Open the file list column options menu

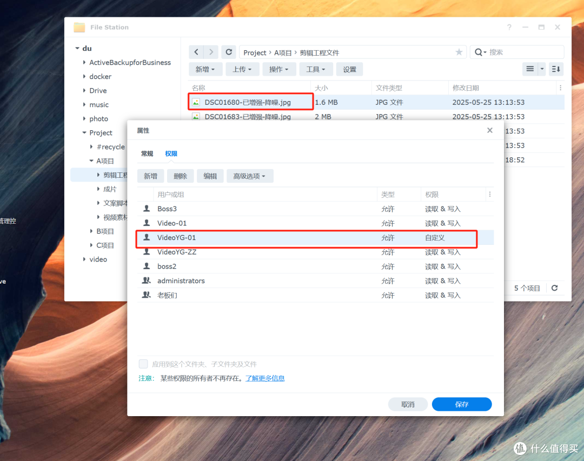(x=560, y=88)
